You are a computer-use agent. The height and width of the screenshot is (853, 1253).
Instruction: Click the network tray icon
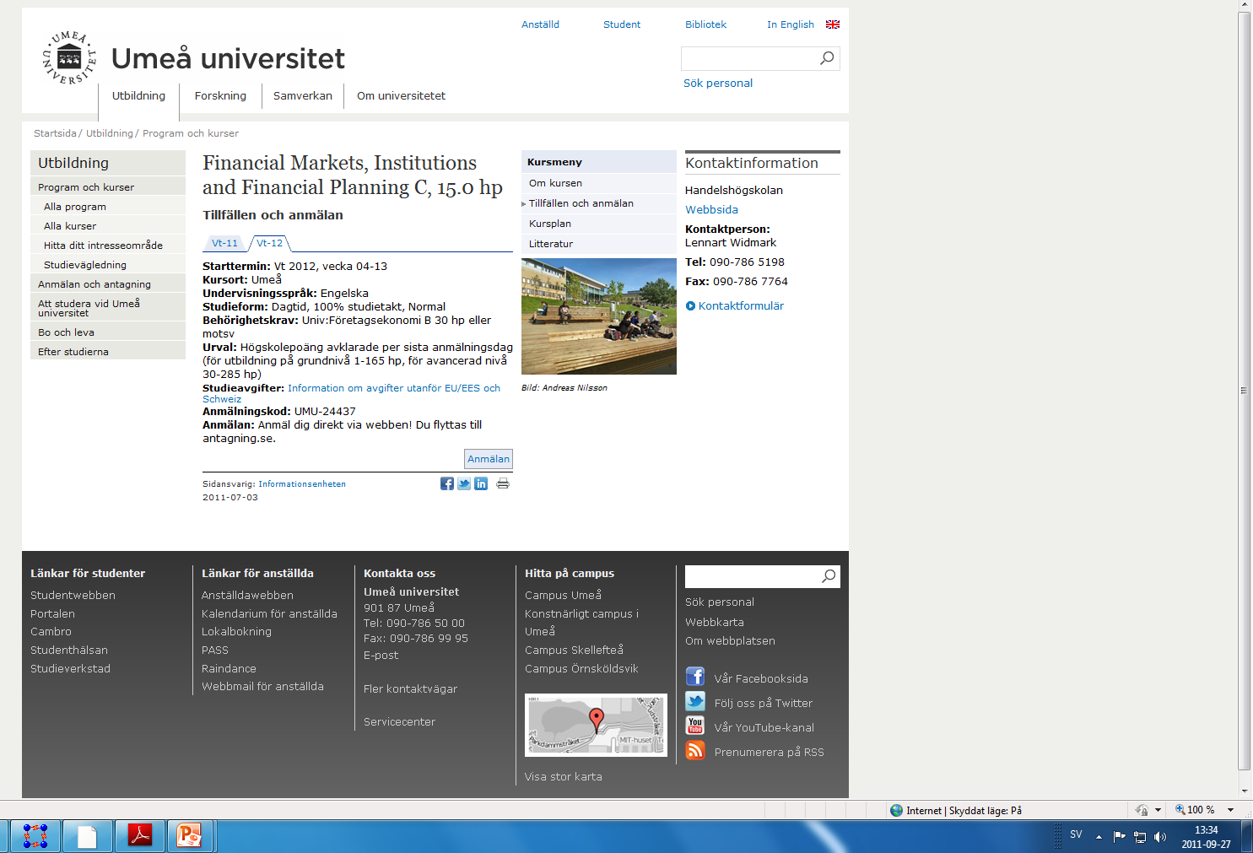coord(1140,837)
